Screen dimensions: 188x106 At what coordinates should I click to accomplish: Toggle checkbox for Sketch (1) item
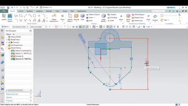[x=12, y=54]
